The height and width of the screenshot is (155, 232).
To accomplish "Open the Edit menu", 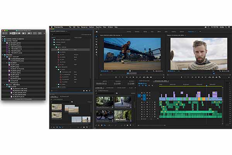I will pos(74,27).
